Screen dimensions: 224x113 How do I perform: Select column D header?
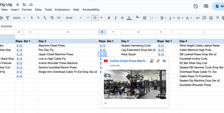point(68,32)
